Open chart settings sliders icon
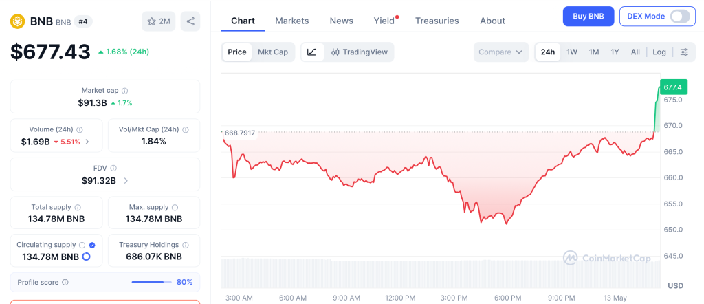 coord(684,52)
